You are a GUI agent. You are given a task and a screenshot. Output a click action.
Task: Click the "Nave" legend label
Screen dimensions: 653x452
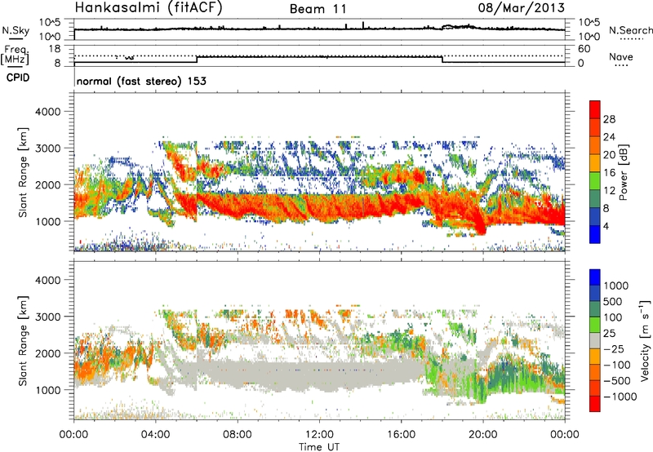[621, 56]
